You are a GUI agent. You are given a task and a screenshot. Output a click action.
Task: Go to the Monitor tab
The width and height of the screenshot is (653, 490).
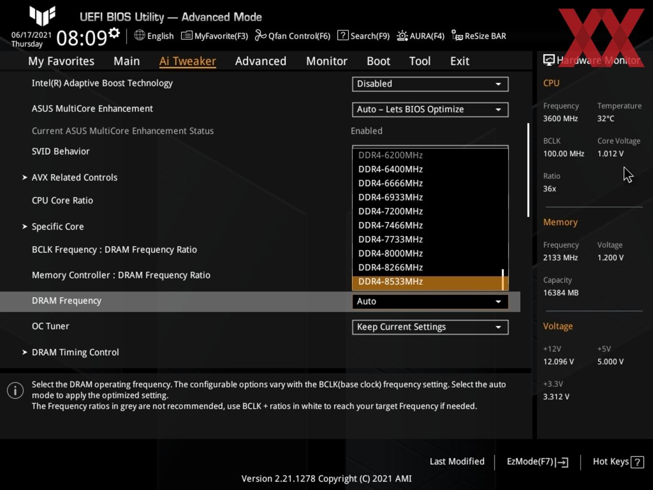pos(326,61)
